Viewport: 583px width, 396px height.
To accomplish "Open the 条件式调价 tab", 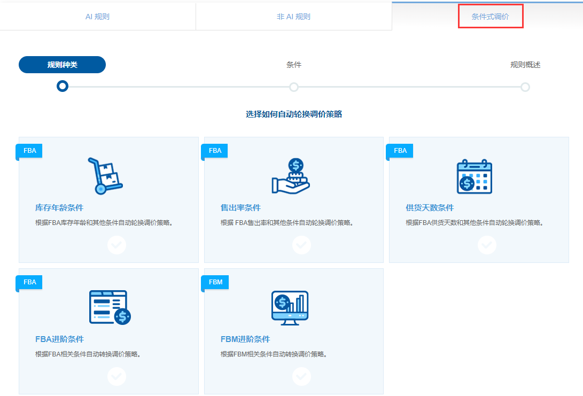I will [x=490, y=17].
